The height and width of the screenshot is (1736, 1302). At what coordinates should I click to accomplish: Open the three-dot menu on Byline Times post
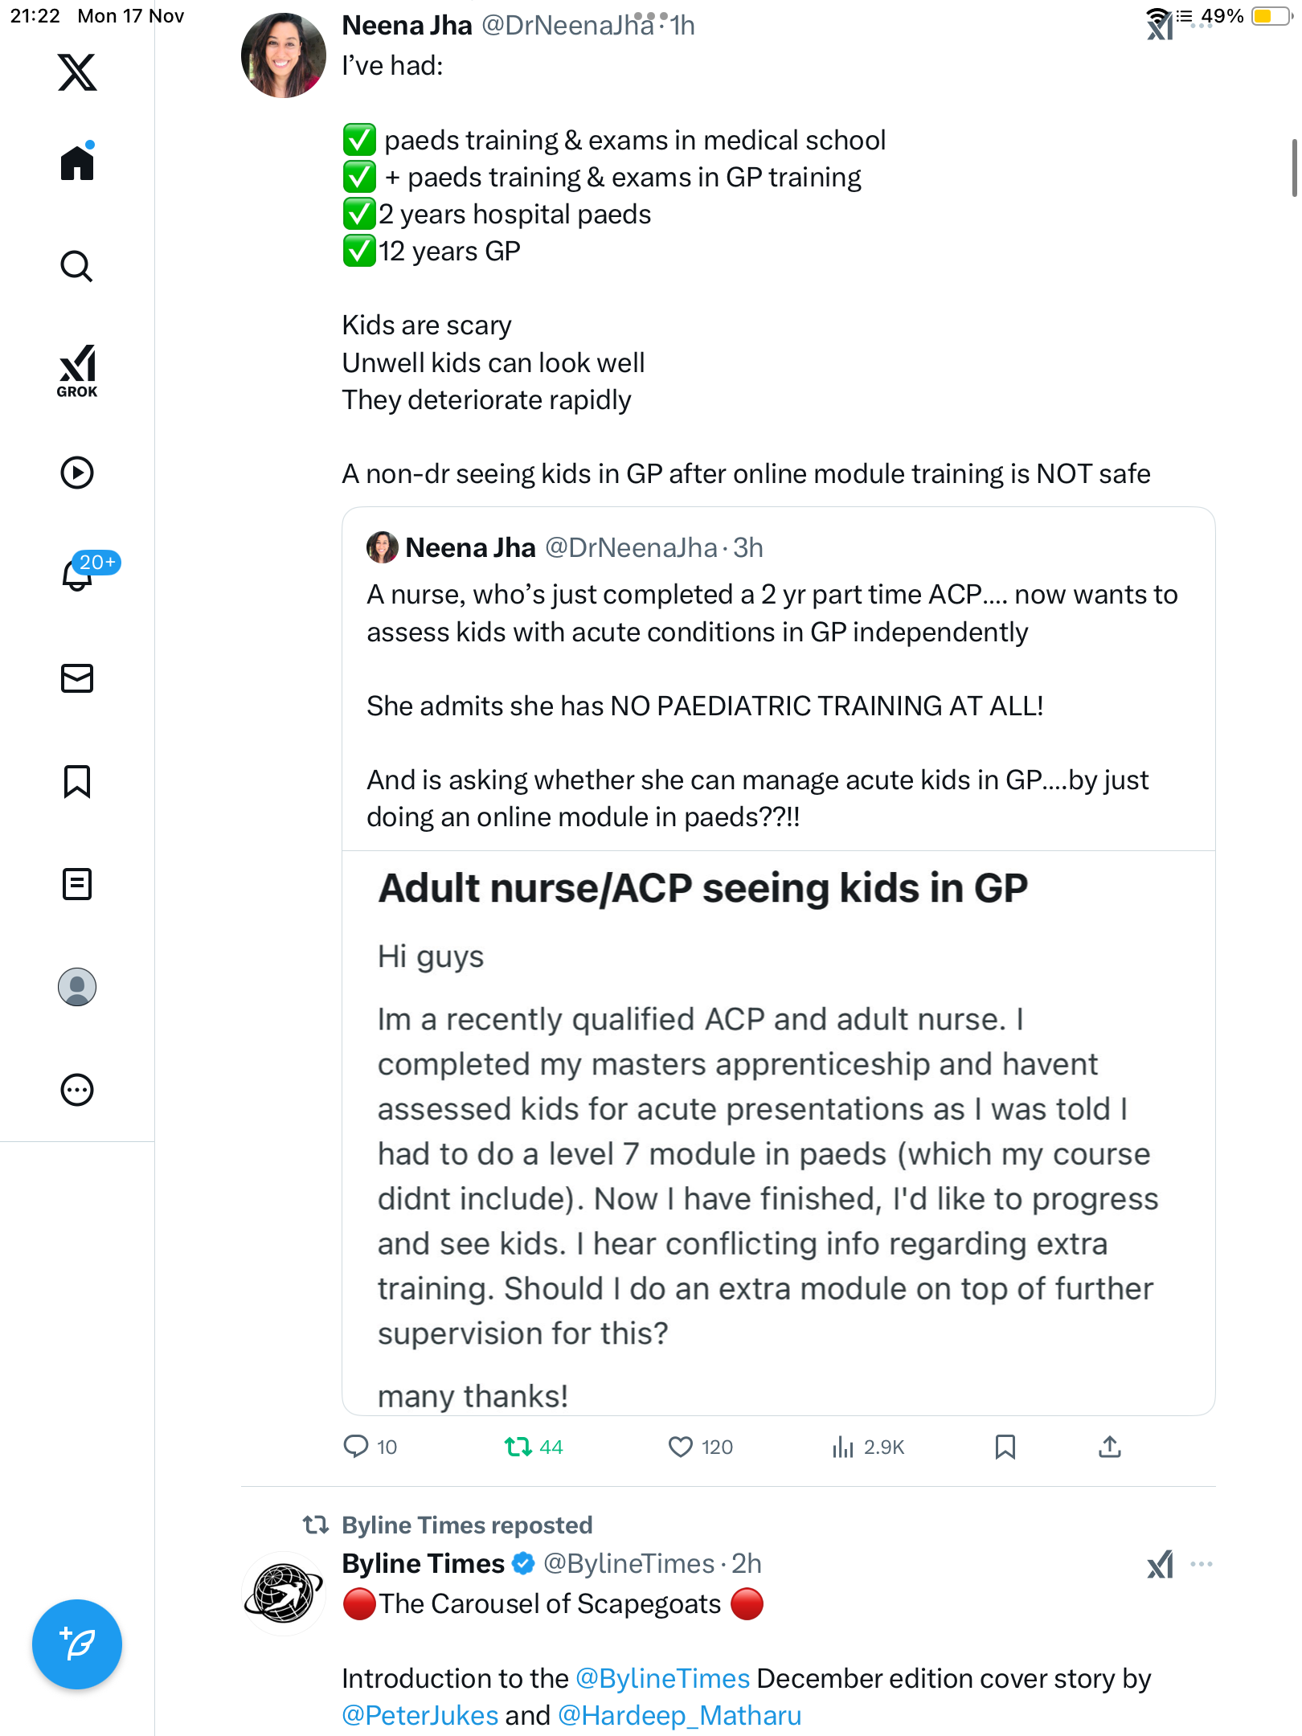coord(1202,1564)
